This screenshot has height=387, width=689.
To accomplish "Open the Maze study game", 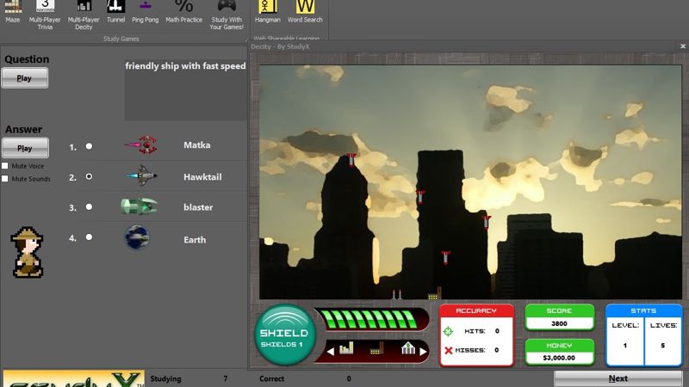I will pos(13,12).
